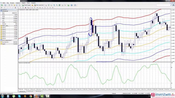
Task: Open the chart templates icon
Action: coord(75,5)
